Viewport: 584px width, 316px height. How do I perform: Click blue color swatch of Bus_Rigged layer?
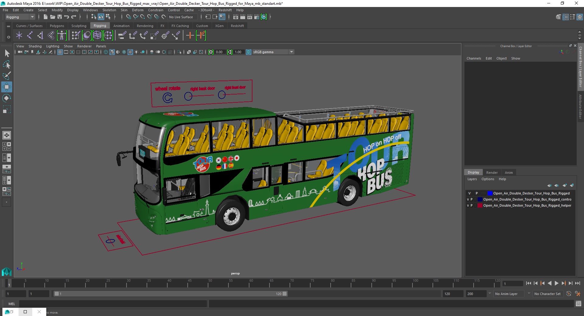click(490, 193)
